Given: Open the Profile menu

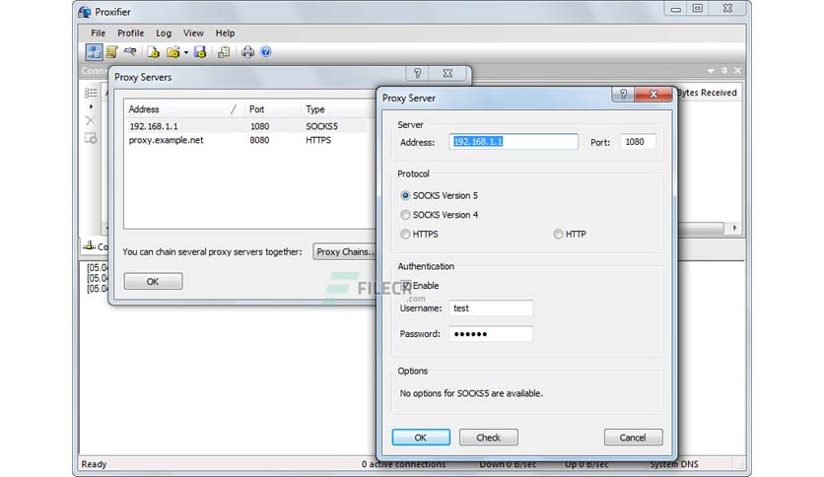Looking at the screenshot, I should pyautogui.click(x=130, y=34).
